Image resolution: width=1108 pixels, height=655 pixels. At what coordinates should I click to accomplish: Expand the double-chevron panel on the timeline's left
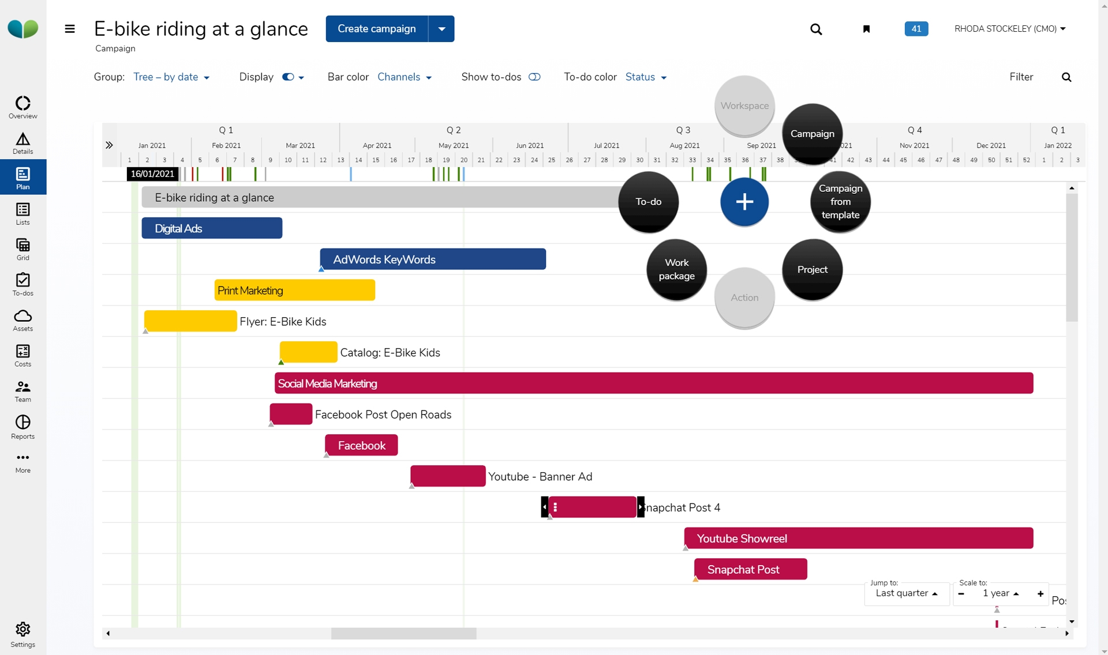click(x=109, y=145)
